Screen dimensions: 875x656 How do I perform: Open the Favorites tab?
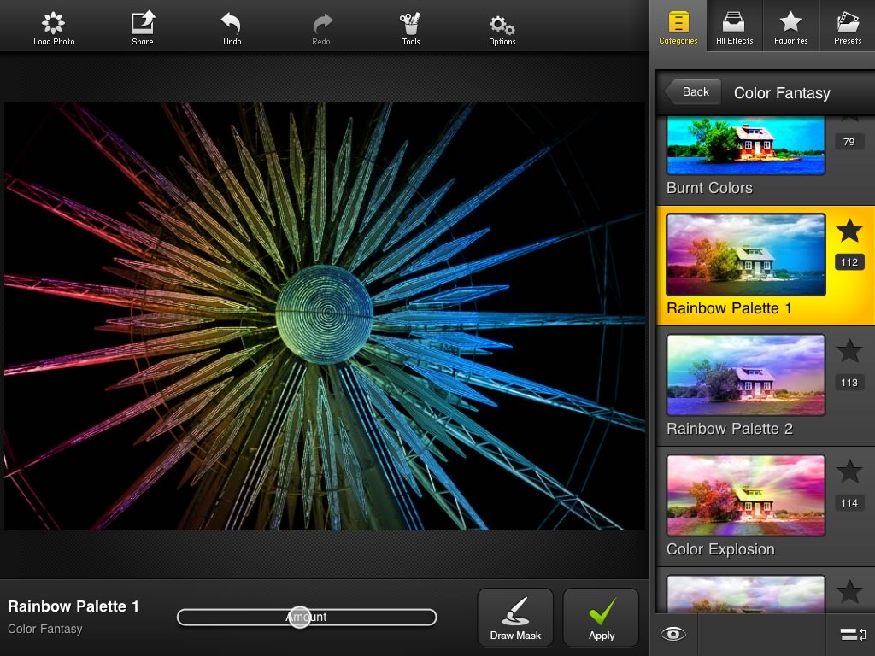point(790,26)
